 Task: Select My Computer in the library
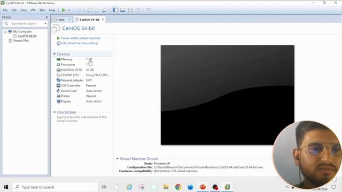point(22,31)
